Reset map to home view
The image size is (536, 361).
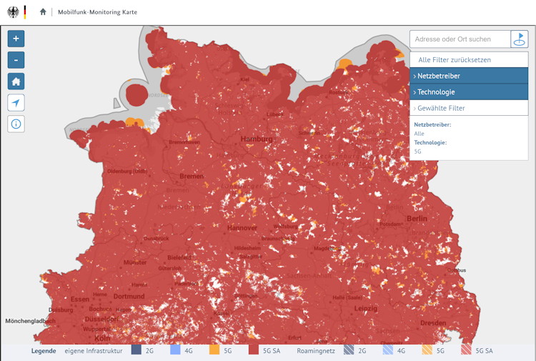[x=16, y=81]
